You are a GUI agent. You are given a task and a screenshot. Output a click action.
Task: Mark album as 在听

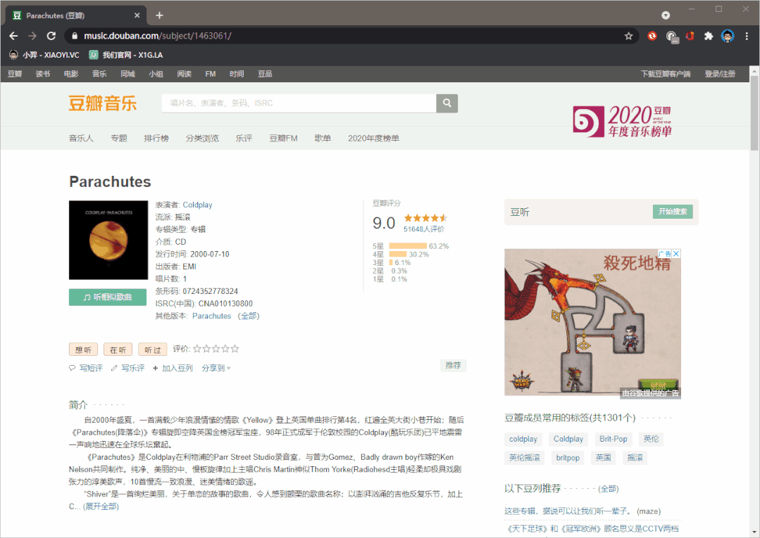pyautogui.click(x=118, y=350)
